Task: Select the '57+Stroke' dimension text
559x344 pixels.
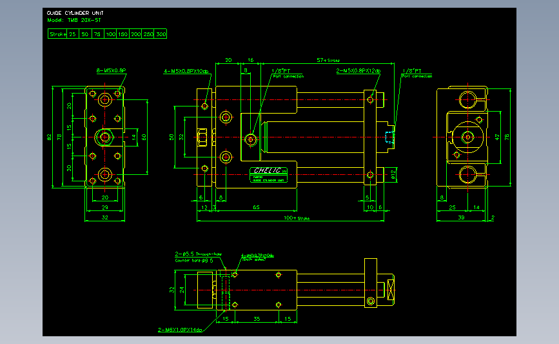Action: [328, 60]
